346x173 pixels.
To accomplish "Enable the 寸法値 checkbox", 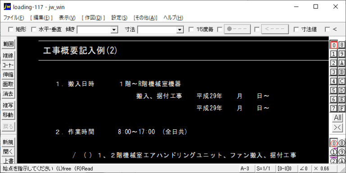I will point(296,29).
